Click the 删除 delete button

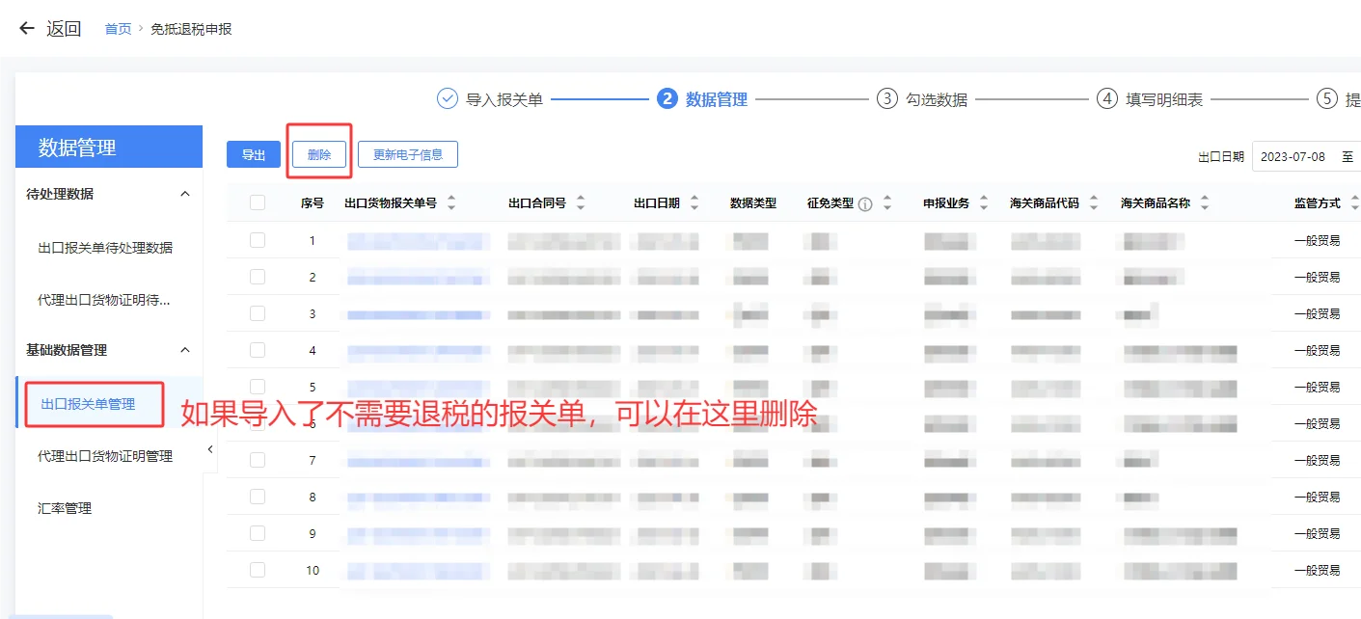318,154
